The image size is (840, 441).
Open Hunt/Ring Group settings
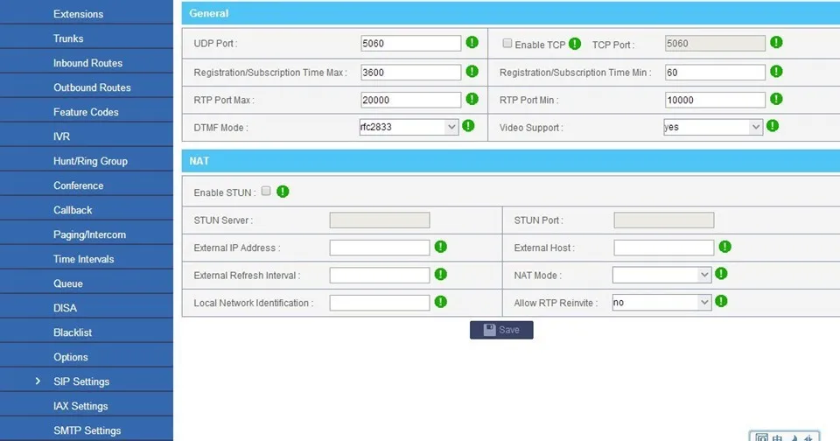pos(90,161)
